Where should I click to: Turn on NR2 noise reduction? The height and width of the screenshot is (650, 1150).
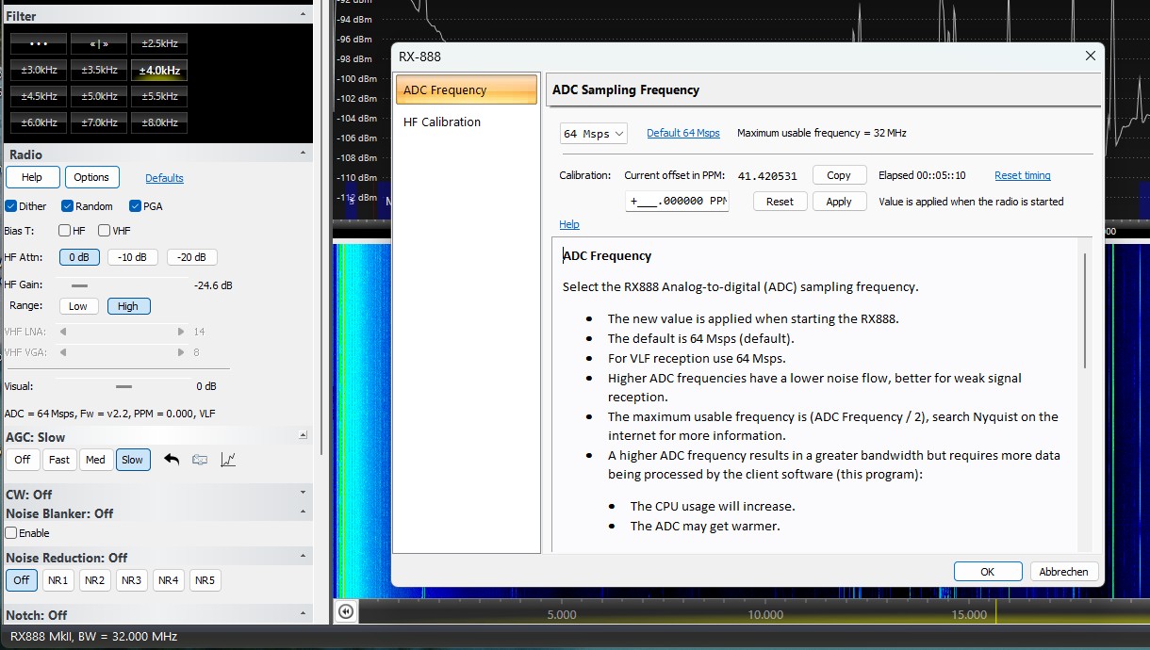click(x=94, y=580)
